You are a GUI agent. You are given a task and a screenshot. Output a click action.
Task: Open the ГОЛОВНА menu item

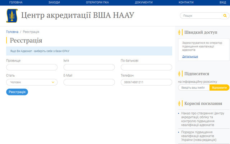coord(16,3)
